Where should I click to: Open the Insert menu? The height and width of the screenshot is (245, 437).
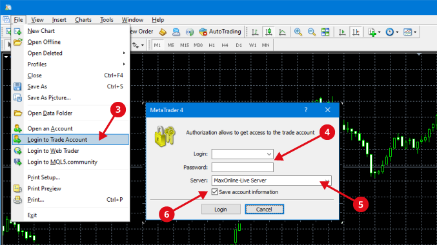(x=59, y=20)
